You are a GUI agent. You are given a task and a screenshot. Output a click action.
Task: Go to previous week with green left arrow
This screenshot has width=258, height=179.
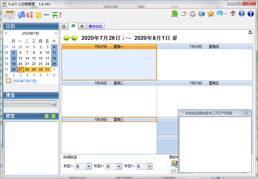[x=66, y=38]
